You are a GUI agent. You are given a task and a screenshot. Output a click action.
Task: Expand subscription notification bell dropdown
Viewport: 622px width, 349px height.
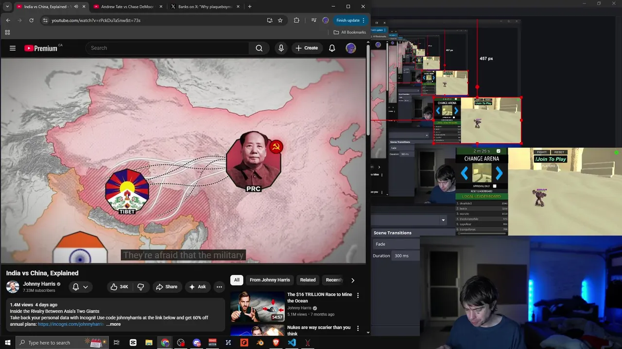click(80, 286)
